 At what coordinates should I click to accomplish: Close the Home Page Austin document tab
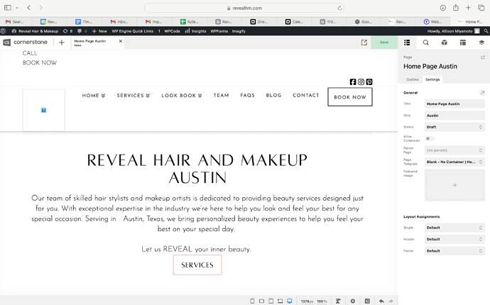(x=121, y=41)
